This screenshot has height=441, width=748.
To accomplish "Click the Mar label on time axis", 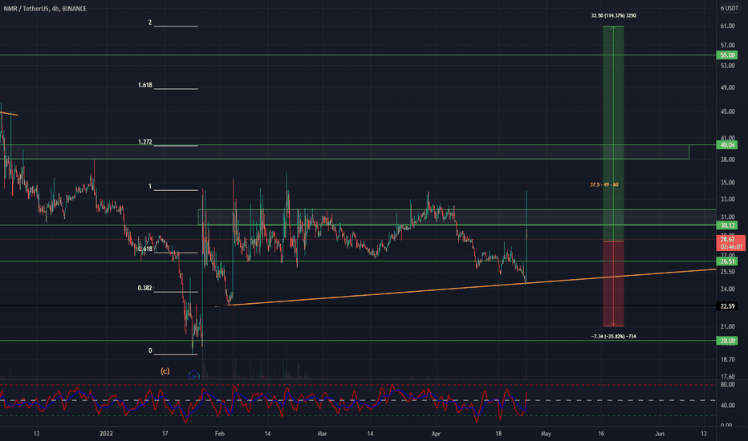I will [323, 433].
